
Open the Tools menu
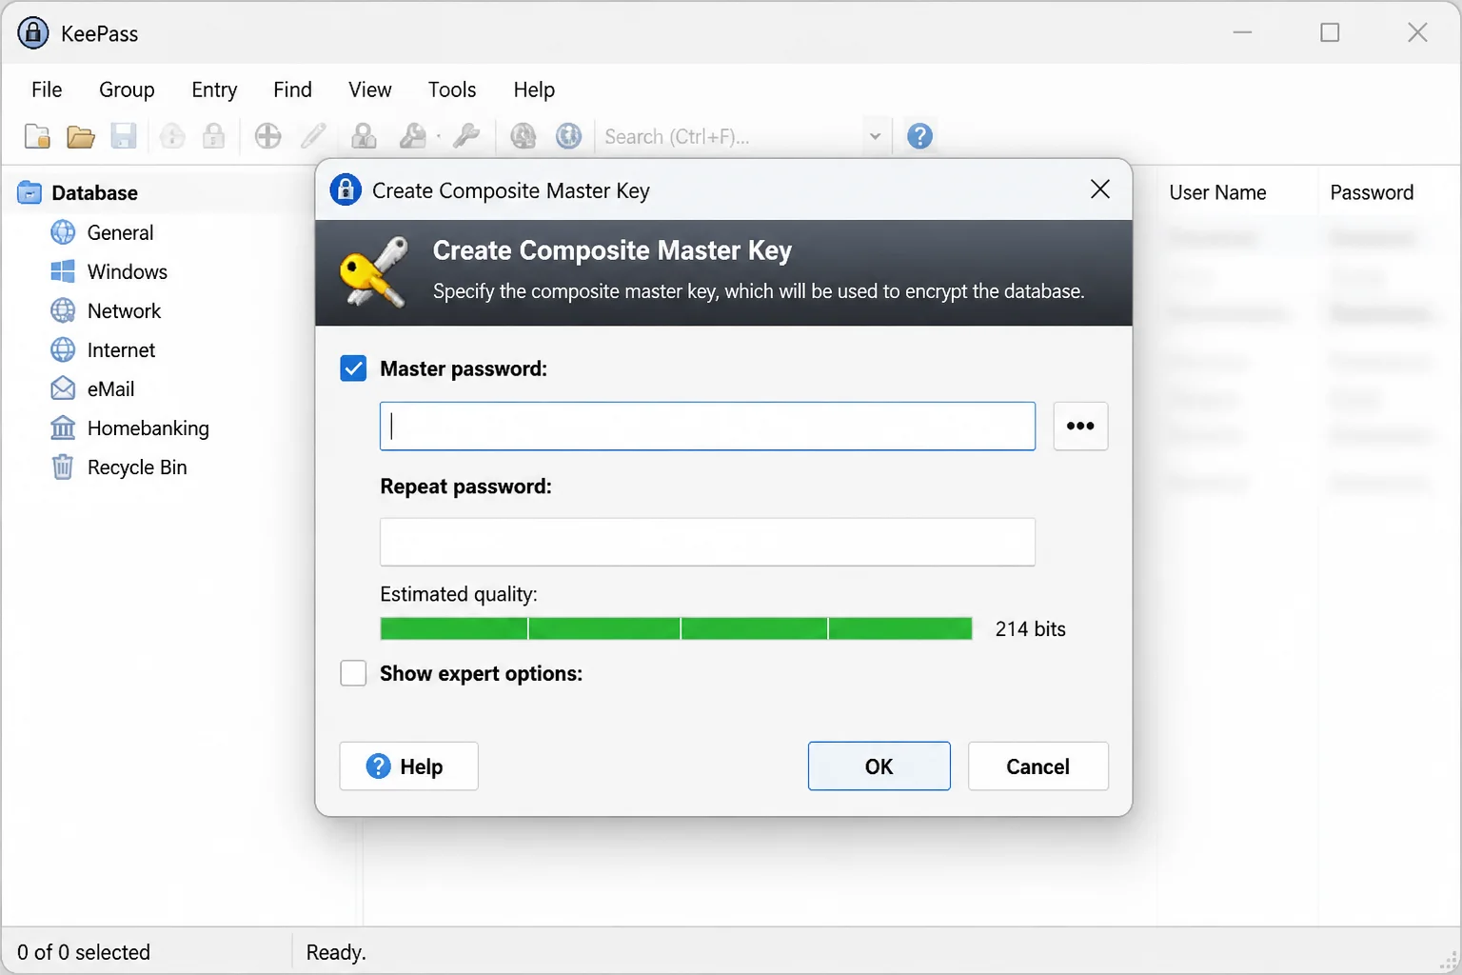click(x=452, y=90)
